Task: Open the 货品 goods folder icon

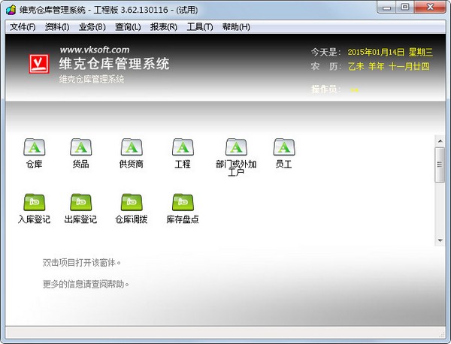Action: pyautogui.click(x=81, y=147)
